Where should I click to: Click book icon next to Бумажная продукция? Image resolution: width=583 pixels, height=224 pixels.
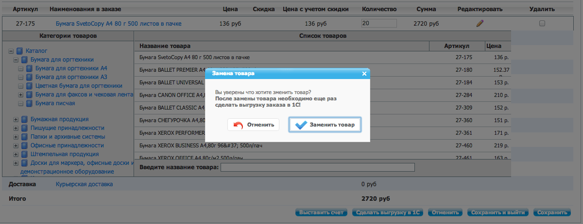point(25,119)
